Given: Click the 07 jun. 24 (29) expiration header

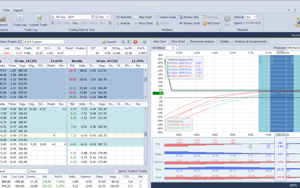Looking at the screenshot, I should point(33,61).
